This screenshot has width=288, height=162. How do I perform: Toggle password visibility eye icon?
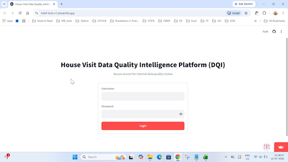(181, 114)
